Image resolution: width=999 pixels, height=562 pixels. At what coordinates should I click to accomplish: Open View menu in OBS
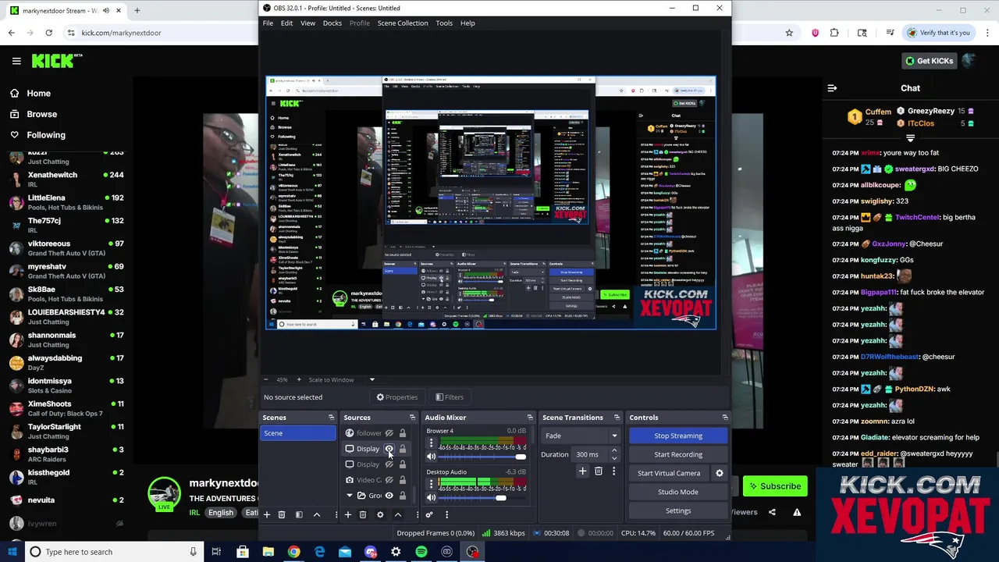coord(308,23)
